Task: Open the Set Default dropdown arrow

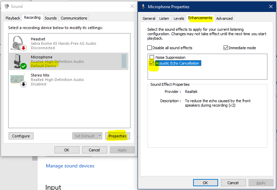Action: [x=100, y=136]
